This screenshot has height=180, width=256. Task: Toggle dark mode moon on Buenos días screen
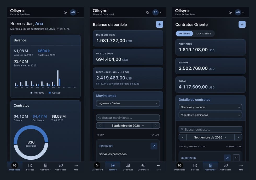(x=65, y=12)
